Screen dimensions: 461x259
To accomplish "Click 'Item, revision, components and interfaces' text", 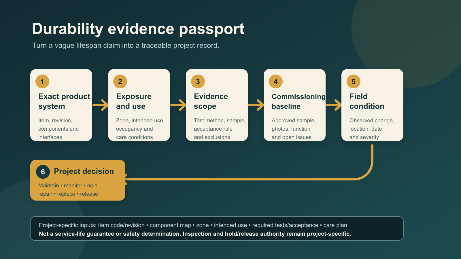I will [58, 129].
